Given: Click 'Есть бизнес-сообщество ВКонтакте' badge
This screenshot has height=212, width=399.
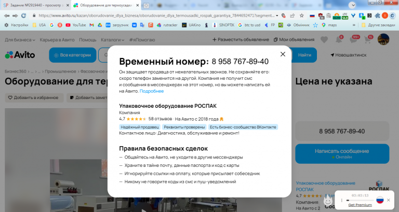Looking at the screenshot, I should click(x=243, y=127).
